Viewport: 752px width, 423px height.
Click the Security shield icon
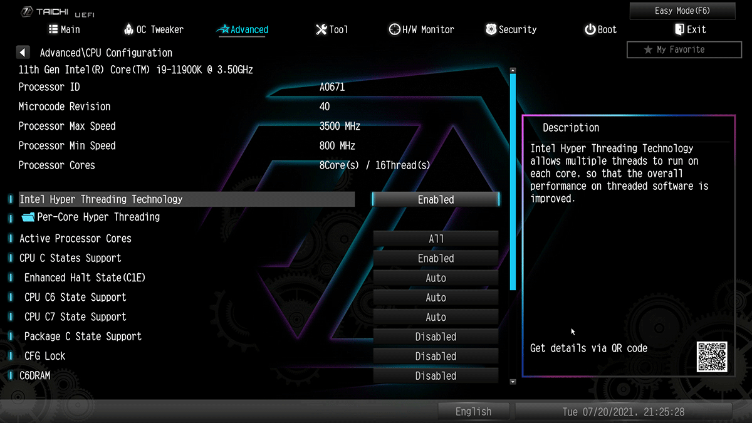(x=491, y=29)
